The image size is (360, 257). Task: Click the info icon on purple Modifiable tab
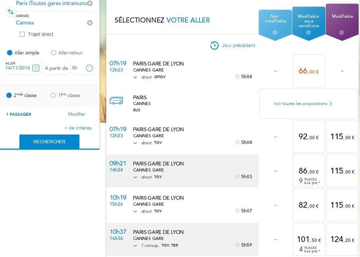342,32
